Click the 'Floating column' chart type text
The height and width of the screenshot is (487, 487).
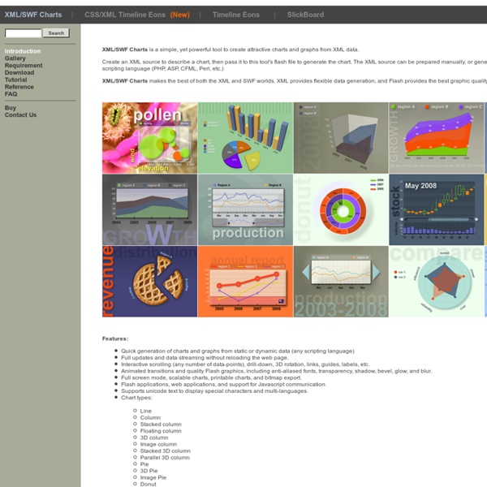point(161,431)
